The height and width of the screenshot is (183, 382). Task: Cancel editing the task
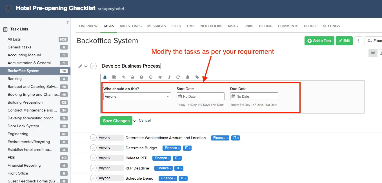click(145, 120)
